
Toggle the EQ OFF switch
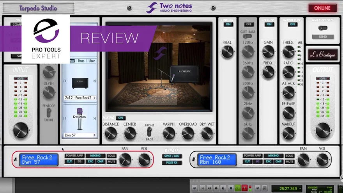(249, 24)
